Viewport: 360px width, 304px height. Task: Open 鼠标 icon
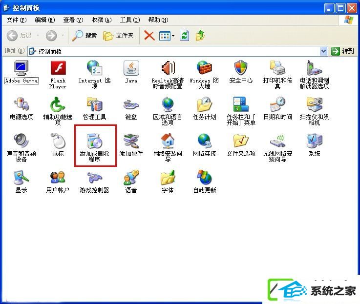click(x=58, y=141)
